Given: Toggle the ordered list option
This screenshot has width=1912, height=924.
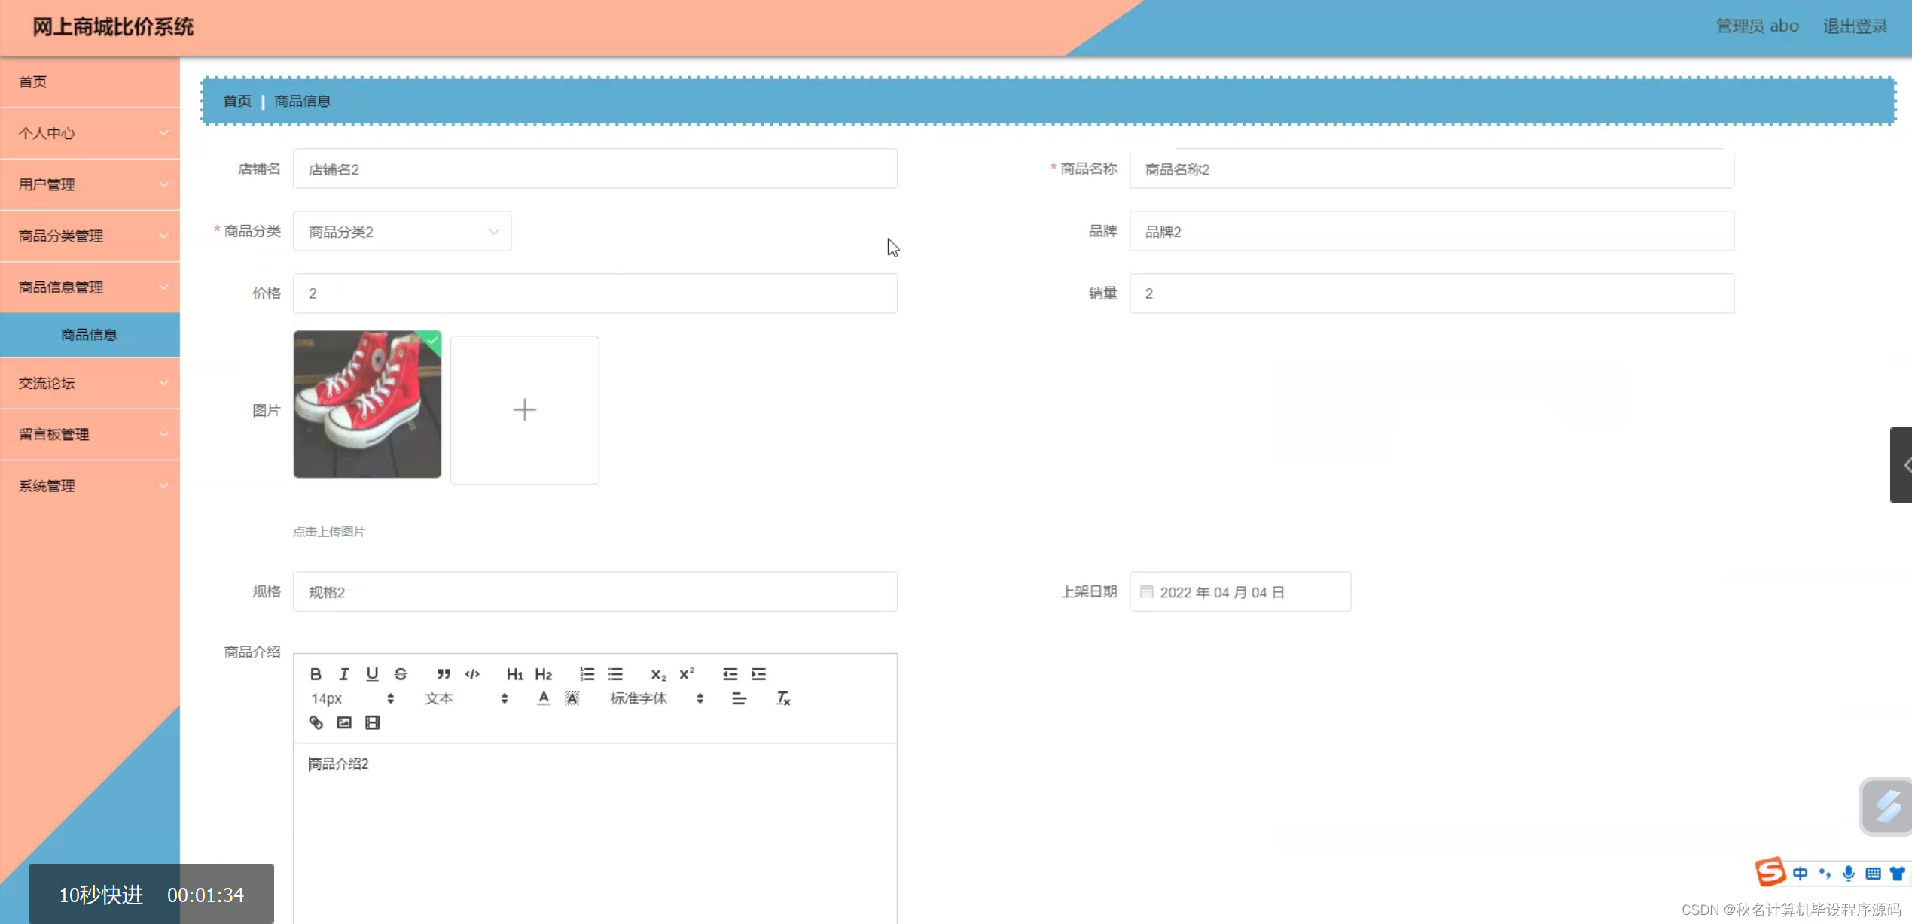Looking at the screenshot, I should click(x=587, y=674).
